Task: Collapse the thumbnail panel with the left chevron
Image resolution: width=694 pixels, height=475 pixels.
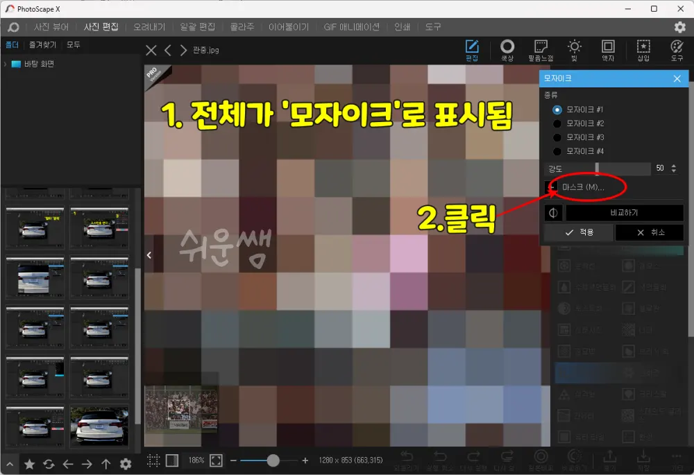Action: point(149,254)
